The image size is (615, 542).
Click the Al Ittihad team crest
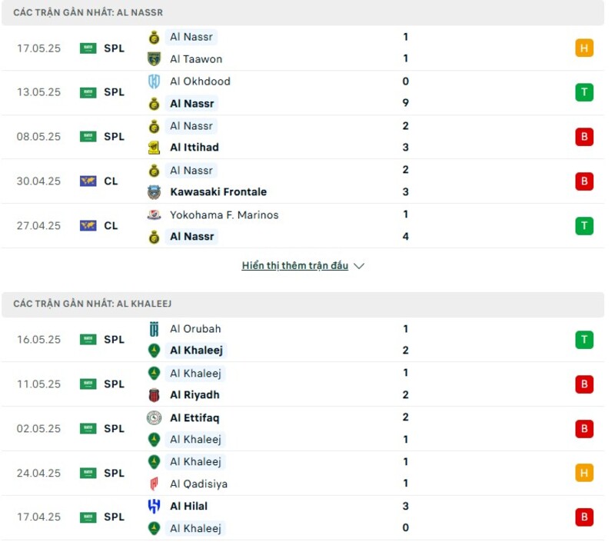point(154,148)
